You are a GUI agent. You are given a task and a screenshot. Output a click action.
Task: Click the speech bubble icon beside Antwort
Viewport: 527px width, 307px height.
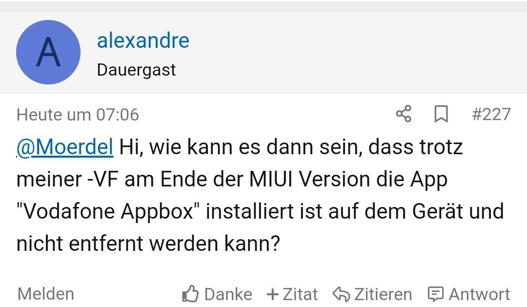pyautogui.click(x=435, y=294)
